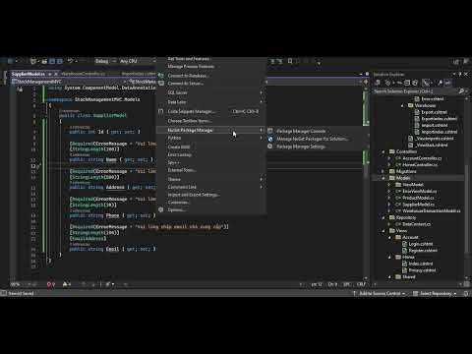
Task: Open the Theme submenu
Action: coord(211,179)
